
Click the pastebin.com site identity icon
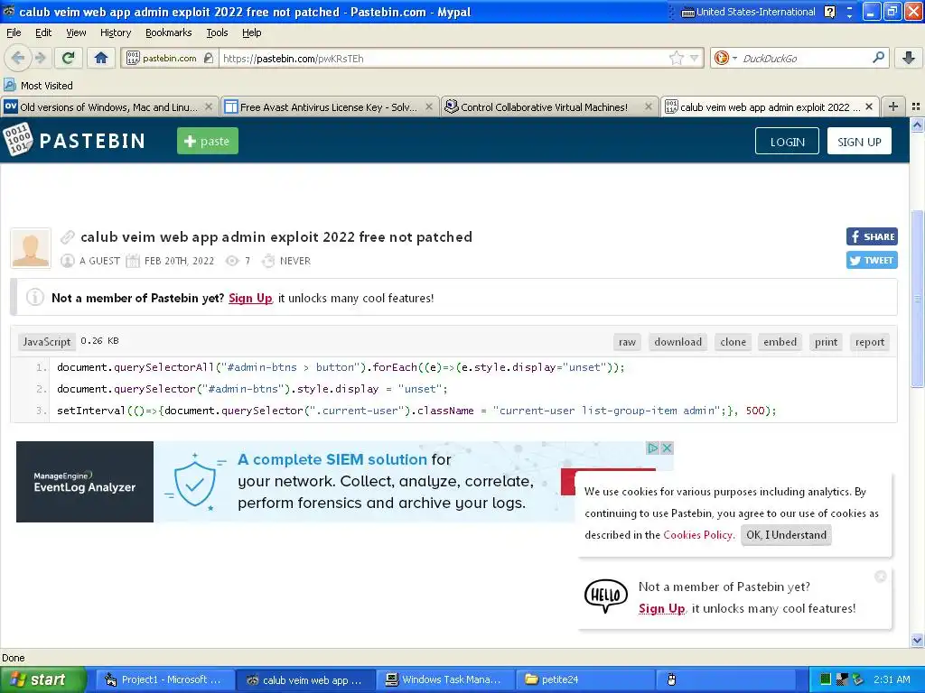click(x=134, y=58)
